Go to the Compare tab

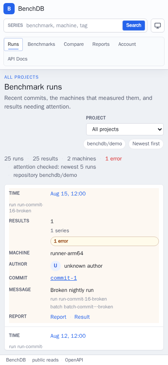click(x=74, y=44)
